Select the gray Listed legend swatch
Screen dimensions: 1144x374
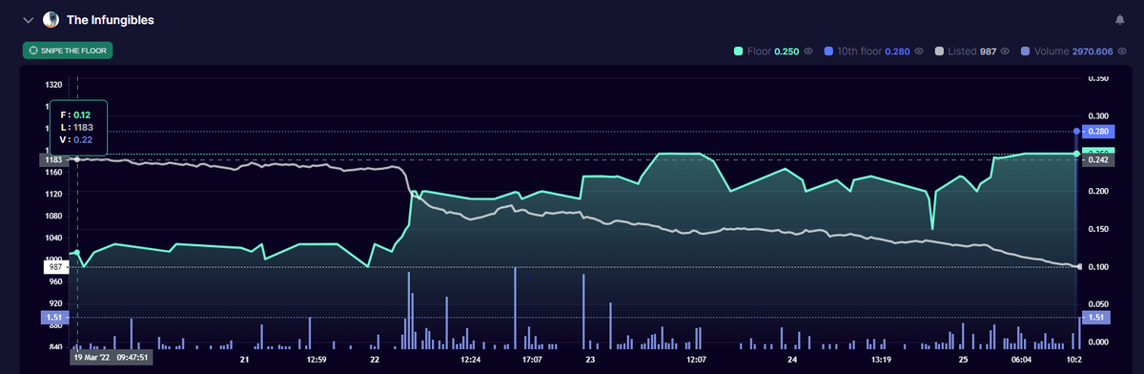pyautogui.click(x=940, y=51)
